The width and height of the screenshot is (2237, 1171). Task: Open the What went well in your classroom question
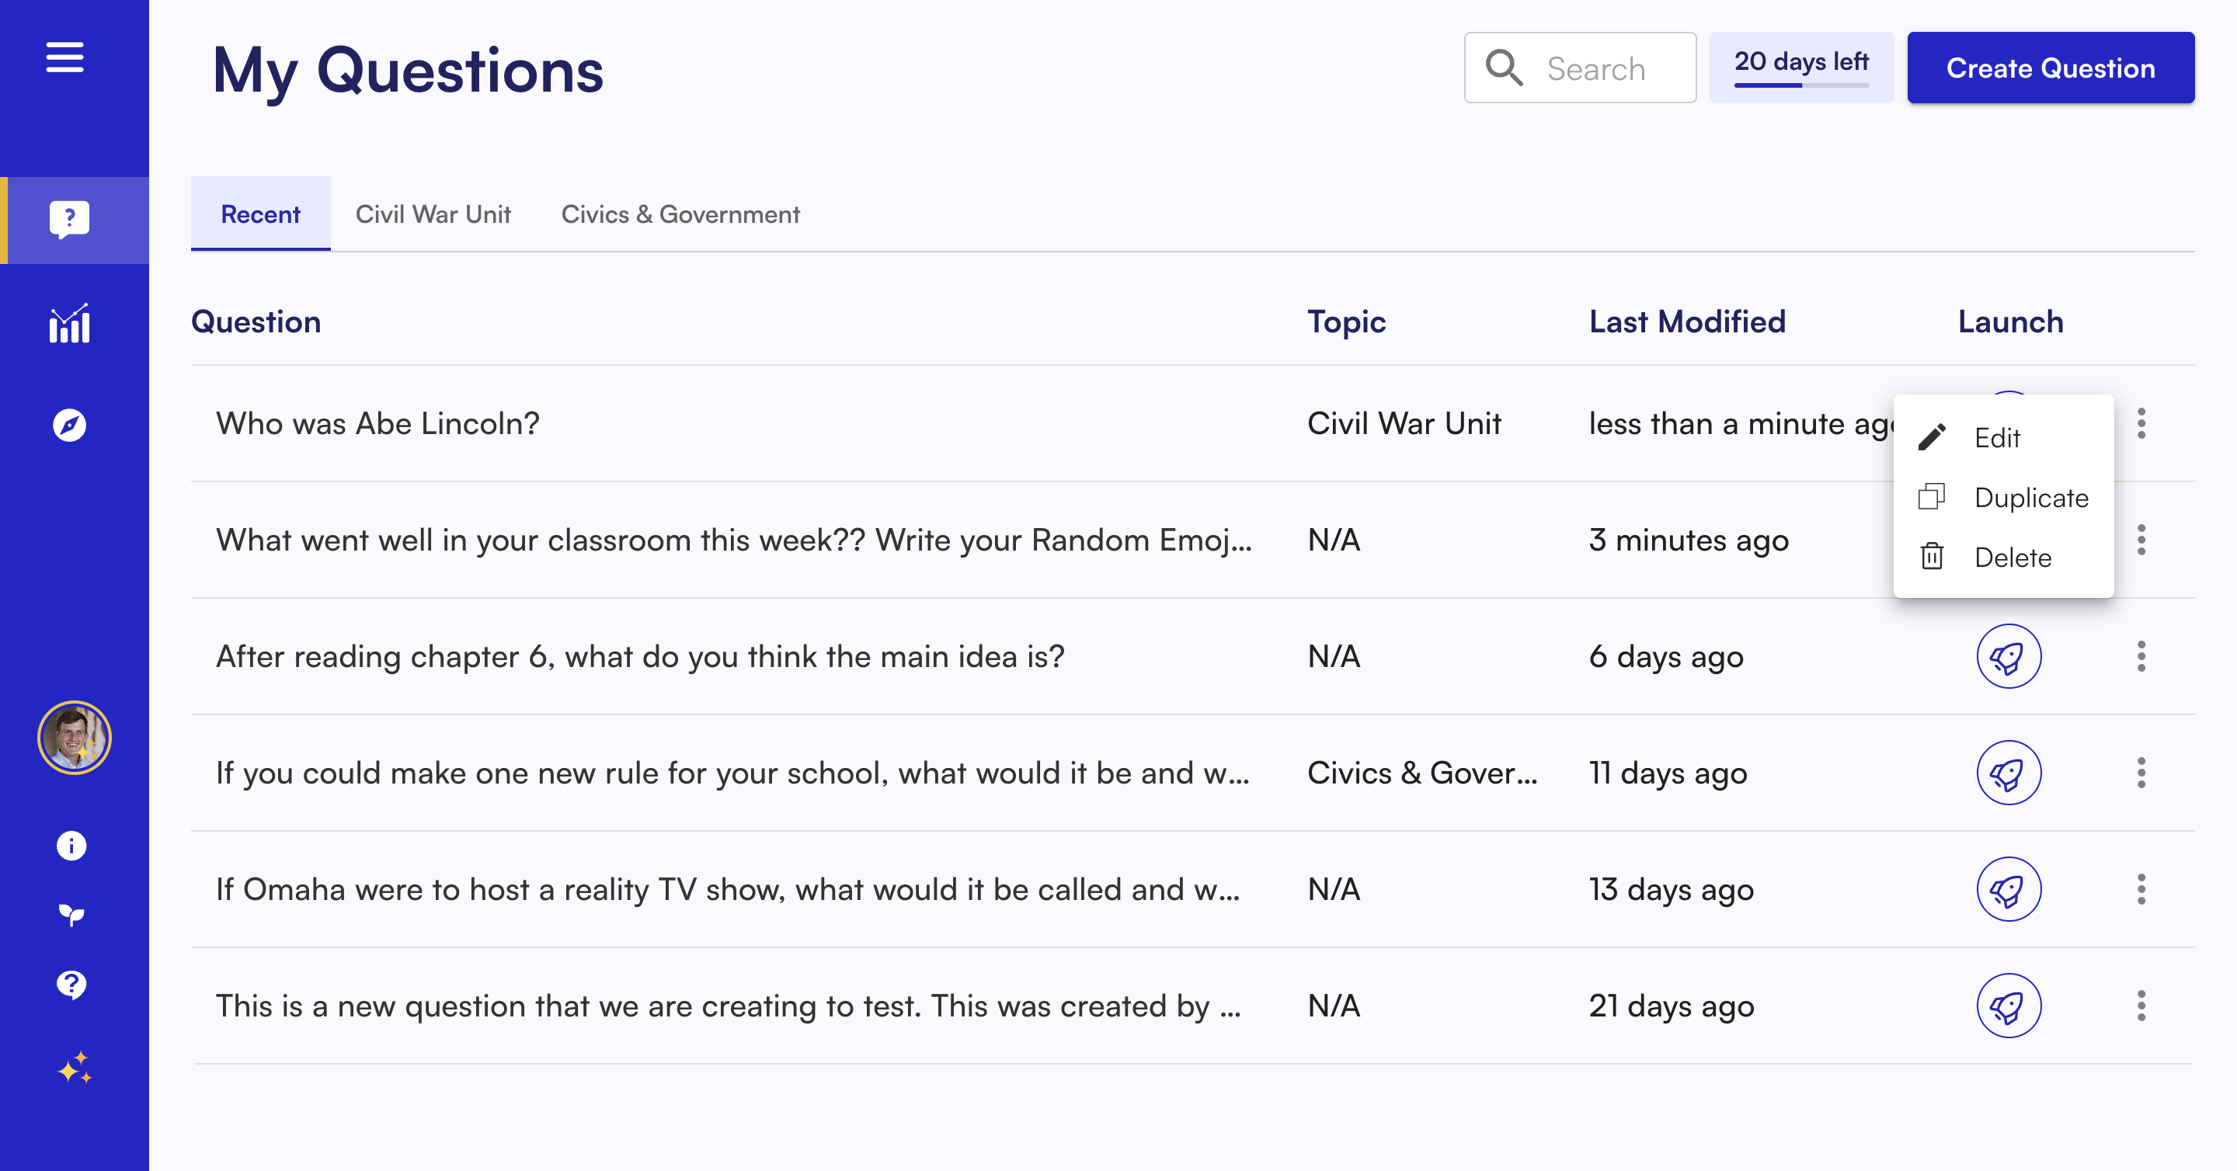[734, 540]
